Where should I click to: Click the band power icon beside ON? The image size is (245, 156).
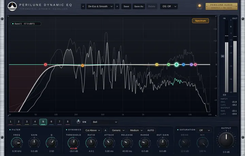pyautogui.click(x=79, y=122)
